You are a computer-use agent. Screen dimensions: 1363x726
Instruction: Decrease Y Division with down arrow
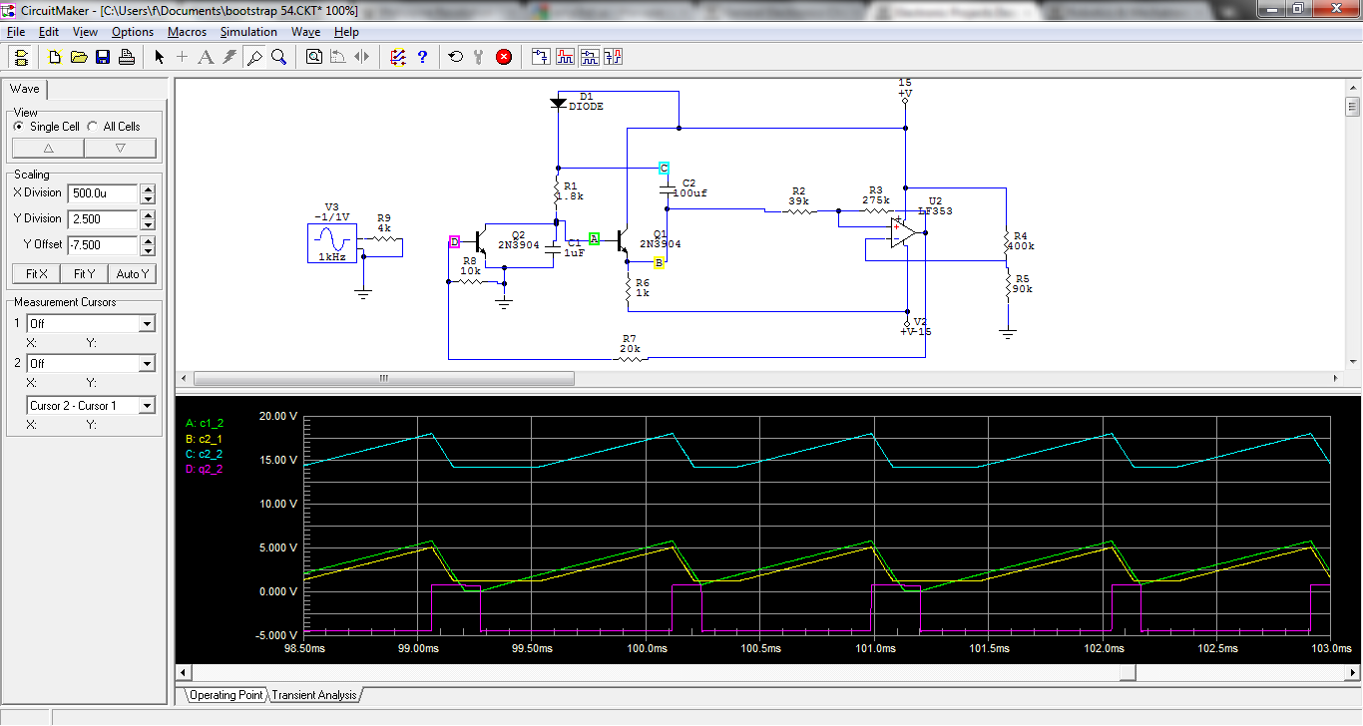(x=148, y=224)
